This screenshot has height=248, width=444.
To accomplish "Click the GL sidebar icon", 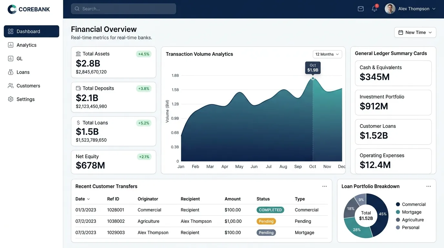I will (x=11, y=58).
